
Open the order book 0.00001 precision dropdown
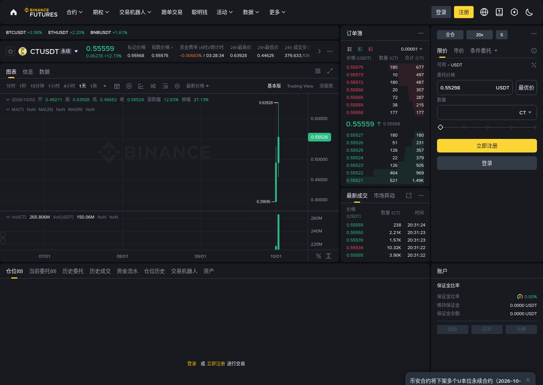pos(412,49)
